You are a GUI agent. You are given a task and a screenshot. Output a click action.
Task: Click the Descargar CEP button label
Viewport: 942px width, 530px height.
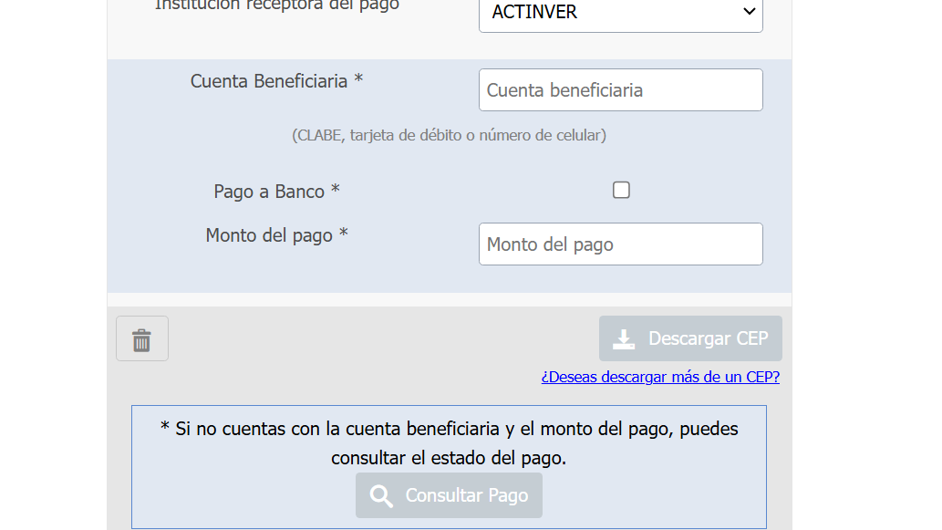[x=708, y=338]
